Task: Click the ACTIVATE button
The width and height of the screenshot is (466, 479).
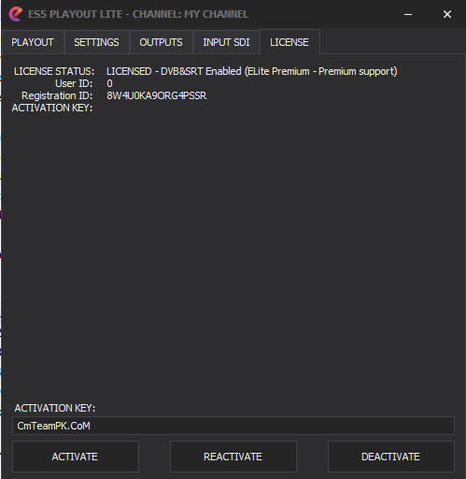Action: (x=76, y=457)
